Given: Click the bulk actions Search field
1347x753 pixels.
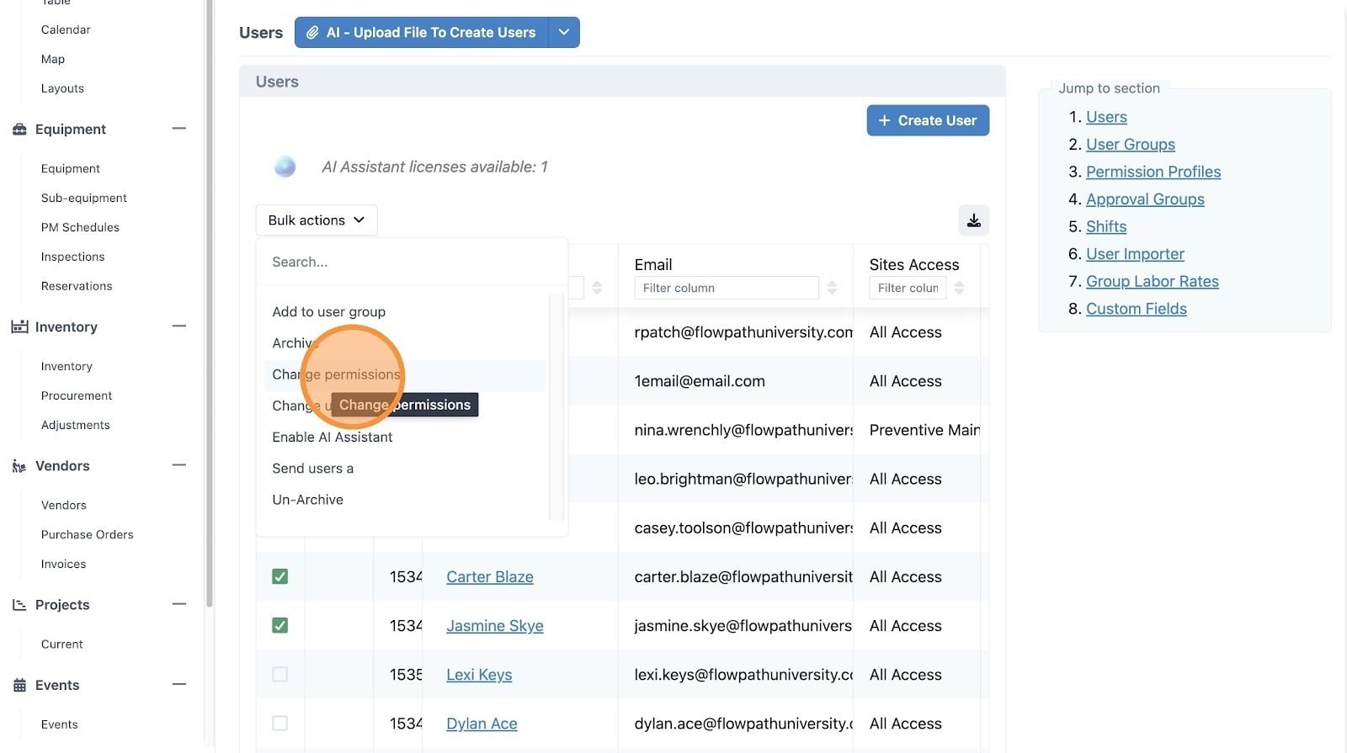Looking at the screenshot, I should click(412, 262).
